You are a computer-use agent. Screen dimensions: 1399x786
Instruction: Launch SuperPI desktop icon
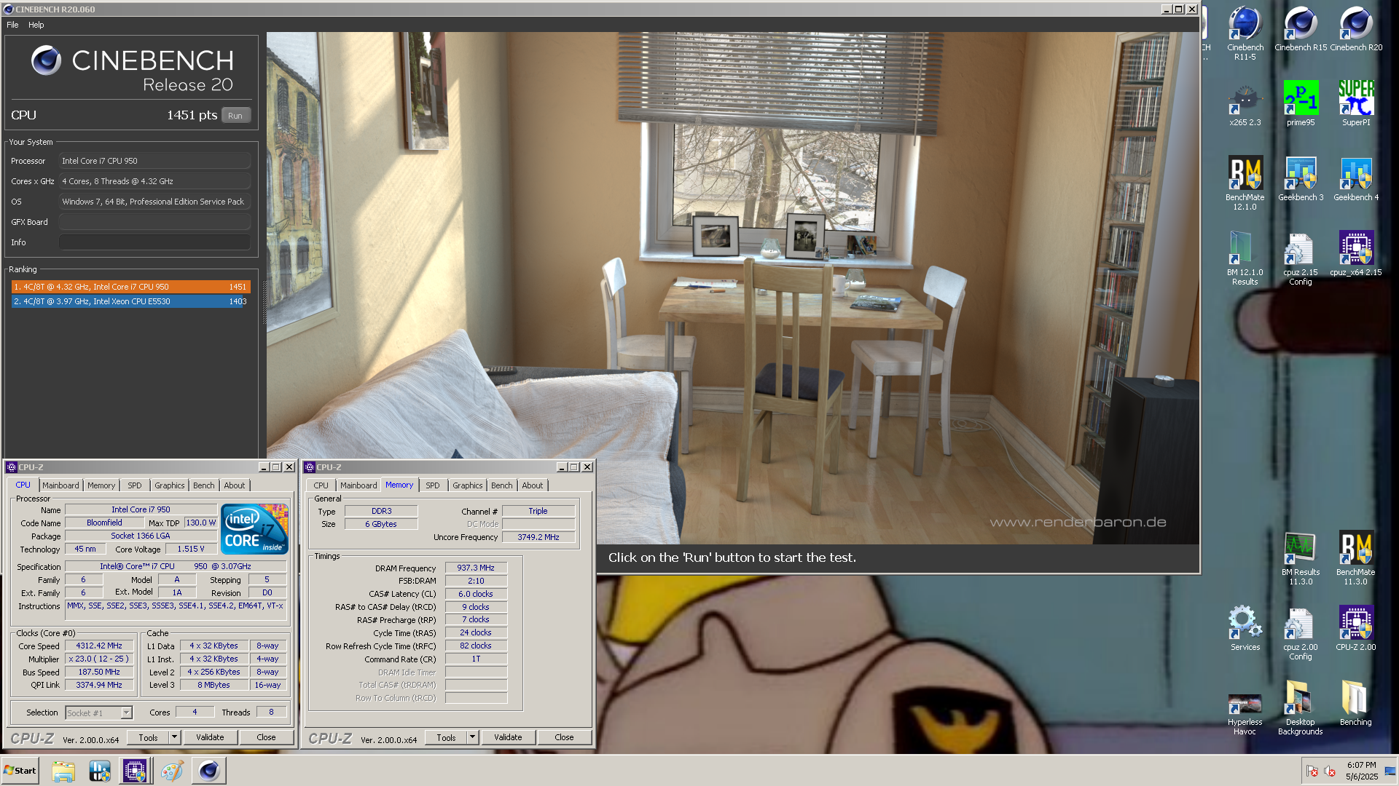click(x=1355, y=104)
